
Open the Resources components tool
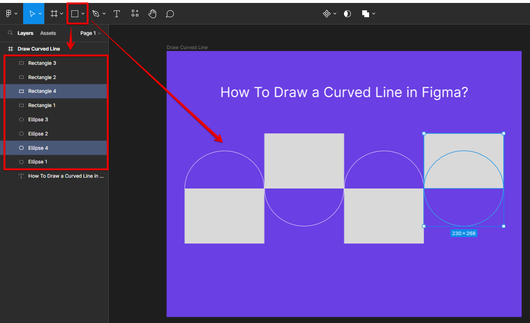pyautogui.click(x=135, y=14)
